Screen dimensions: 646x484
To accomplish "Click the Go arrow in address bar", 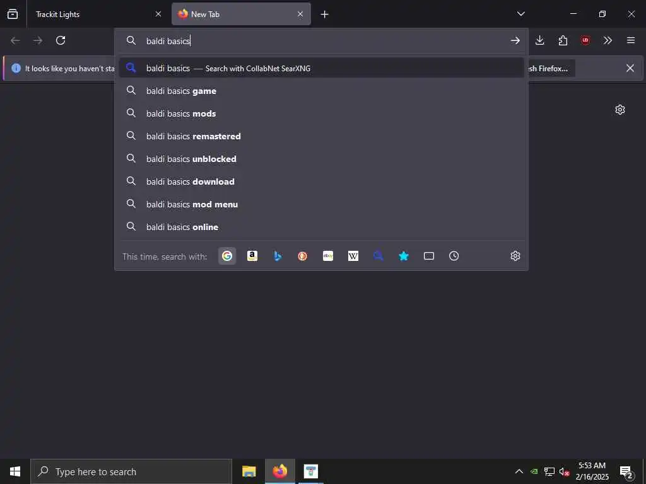I will tap(515, 40).
